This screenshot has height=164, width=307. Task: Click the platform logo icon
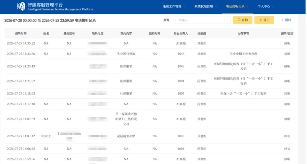coord(21,7)
